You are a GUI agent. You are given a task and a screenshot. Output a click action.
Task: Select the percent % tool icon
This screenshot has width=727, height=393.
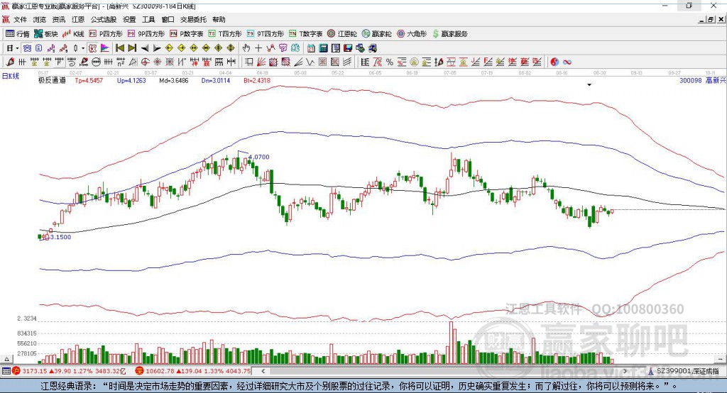pyautogui.click(x=390, y=62)
